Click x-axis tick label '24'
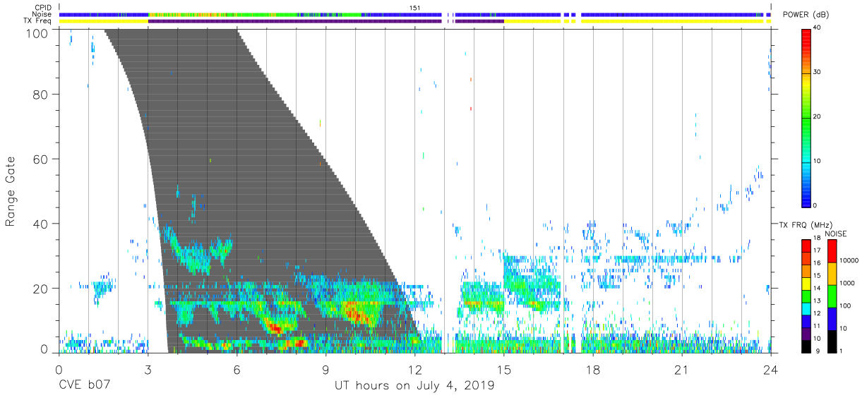The width and height of the screenshot is (867, 400). tap(771, 370)
